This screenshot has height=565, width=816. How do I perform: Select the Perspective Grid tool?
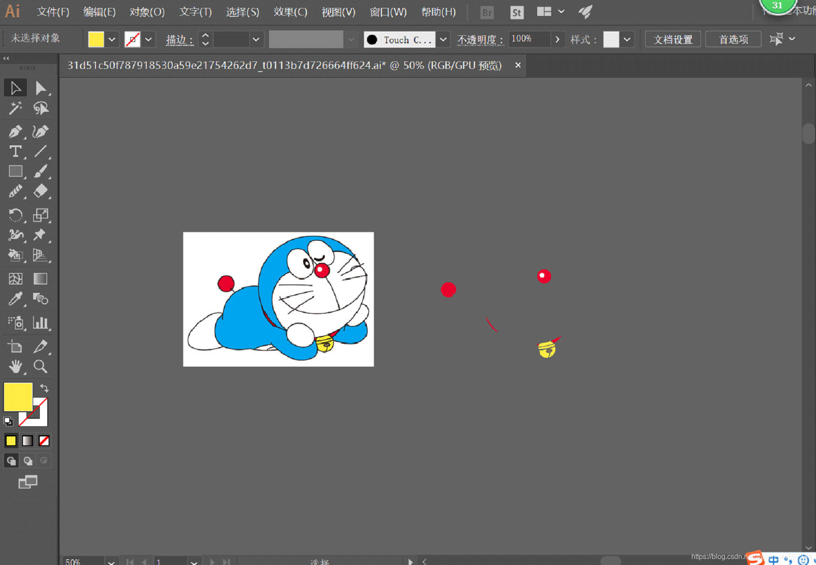click(x=41, y=255)
